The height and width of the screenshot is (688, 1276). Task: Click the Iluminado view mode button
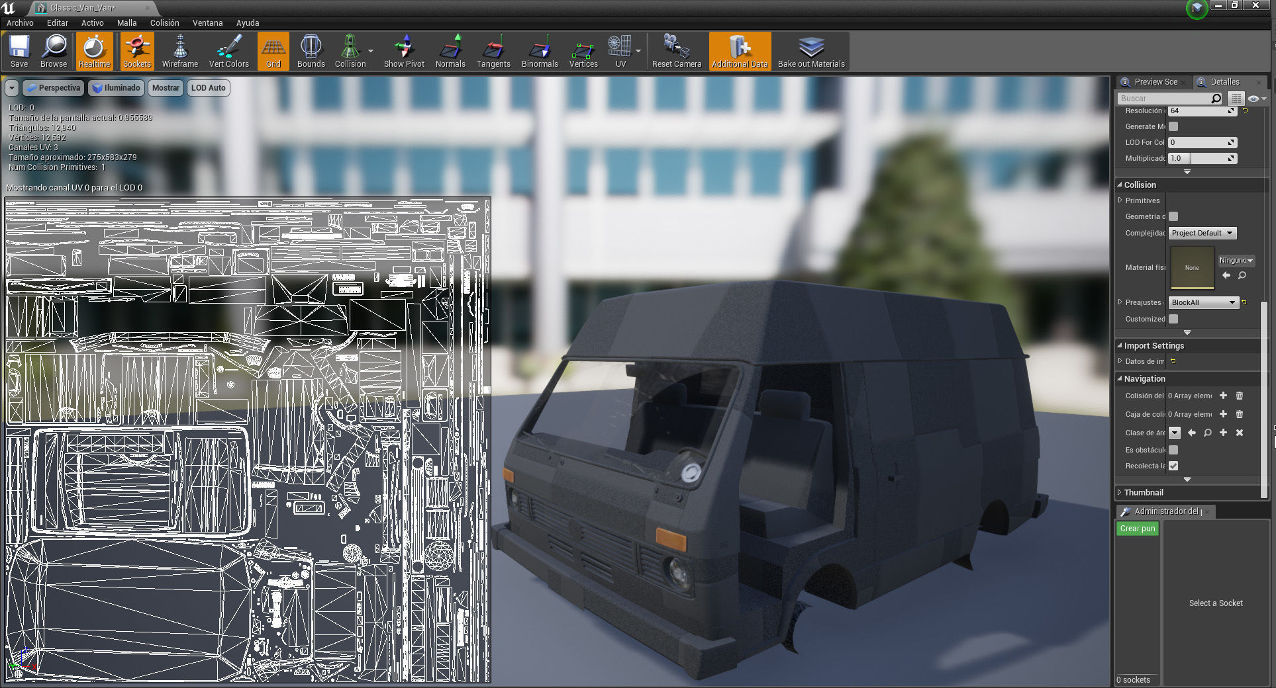[x=117, y=87]
